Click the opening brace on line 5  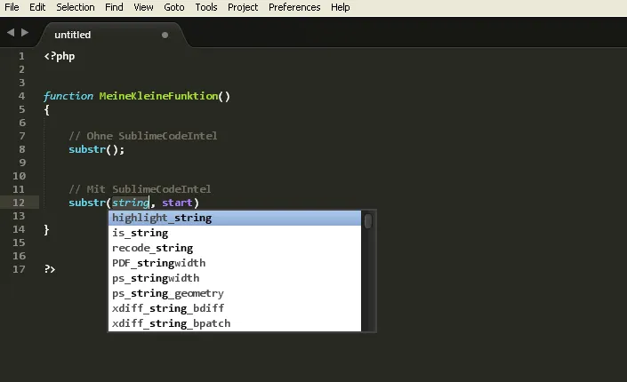point(47,110)
